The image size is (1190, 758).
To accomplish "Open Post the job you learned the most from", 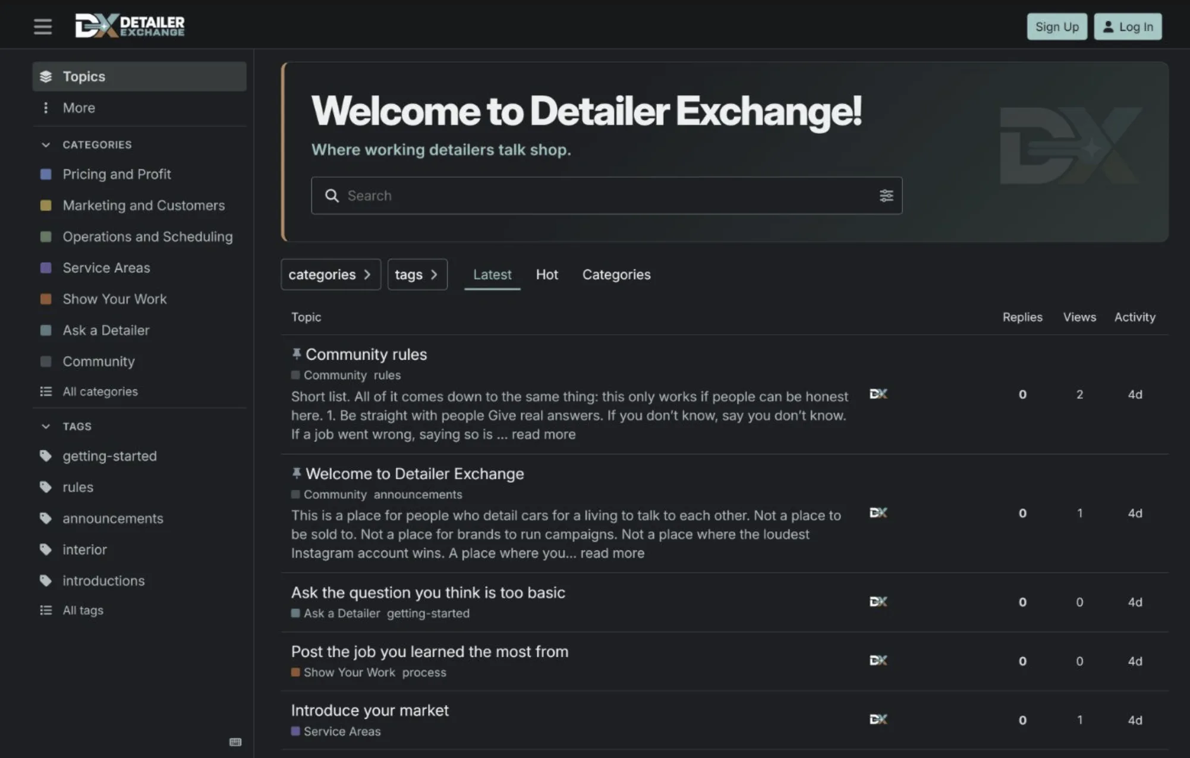I will [x=430, y=652].
